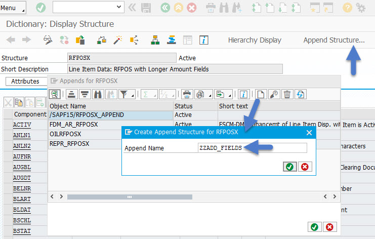Image resolution: width=375 pixels, height=239 pixels.
Task: Click the Hierarchy Display button
Action: pyautogui.click(x=255, y=40)
